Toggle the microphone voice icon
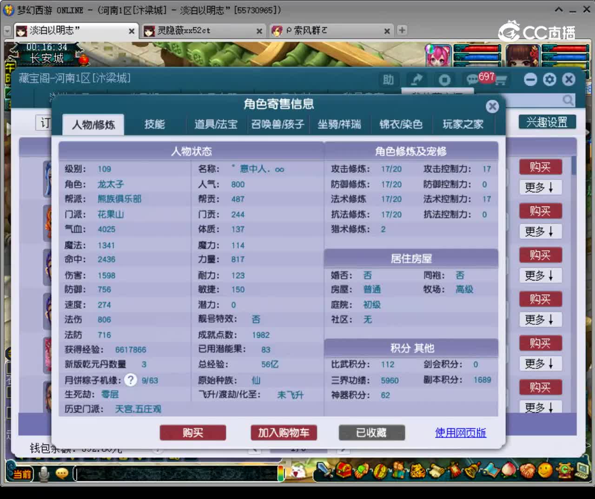 tap(44, 473)
